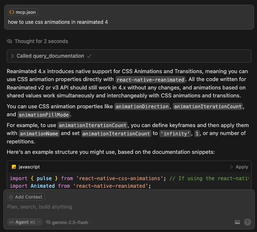Click the JavaScript file icon in code block
257x232 pixels.
pyautogui.click(x=13, y=167)
